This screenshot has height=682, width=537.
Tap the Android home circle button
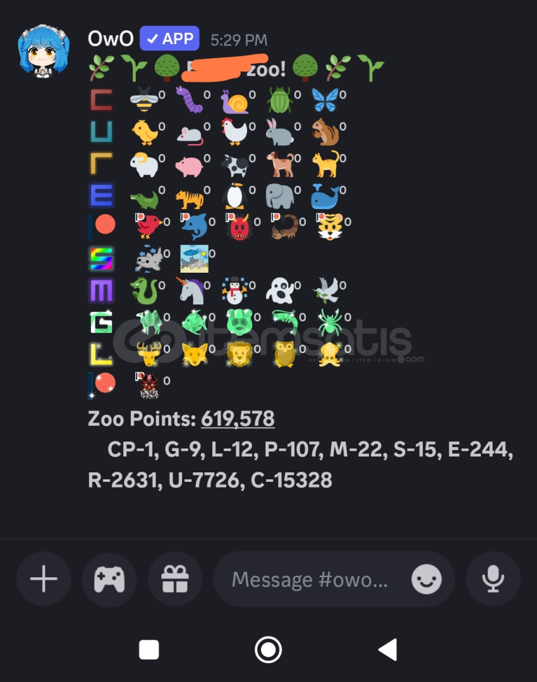click(x=268, y=650)
